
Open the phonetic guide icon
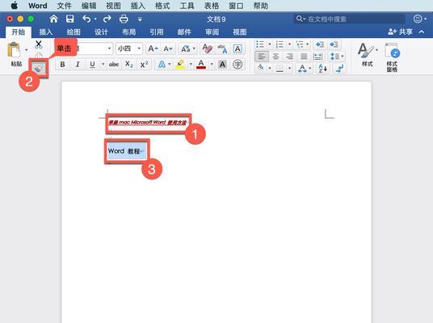point(222,48)
